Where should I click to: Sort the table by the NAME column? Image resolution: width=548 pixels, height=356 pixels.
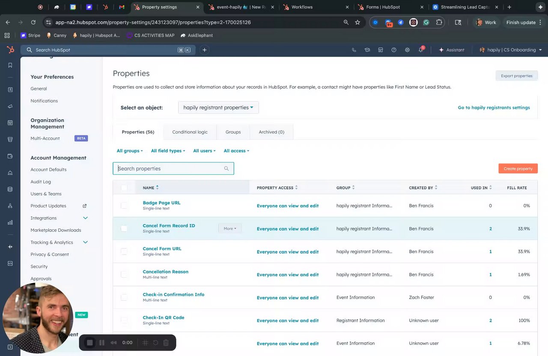coord(151,188)
